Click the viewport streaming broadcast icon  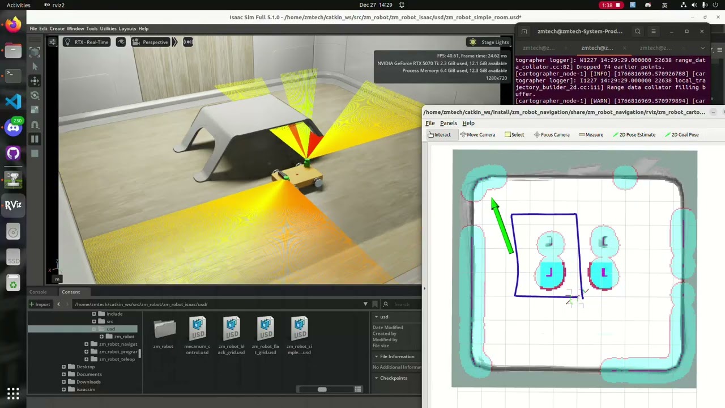tap(187, 42)
